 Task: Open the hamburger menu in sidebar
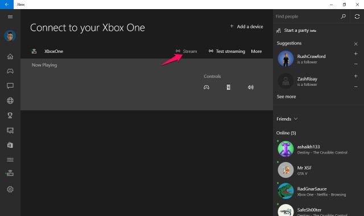(10, 16)
